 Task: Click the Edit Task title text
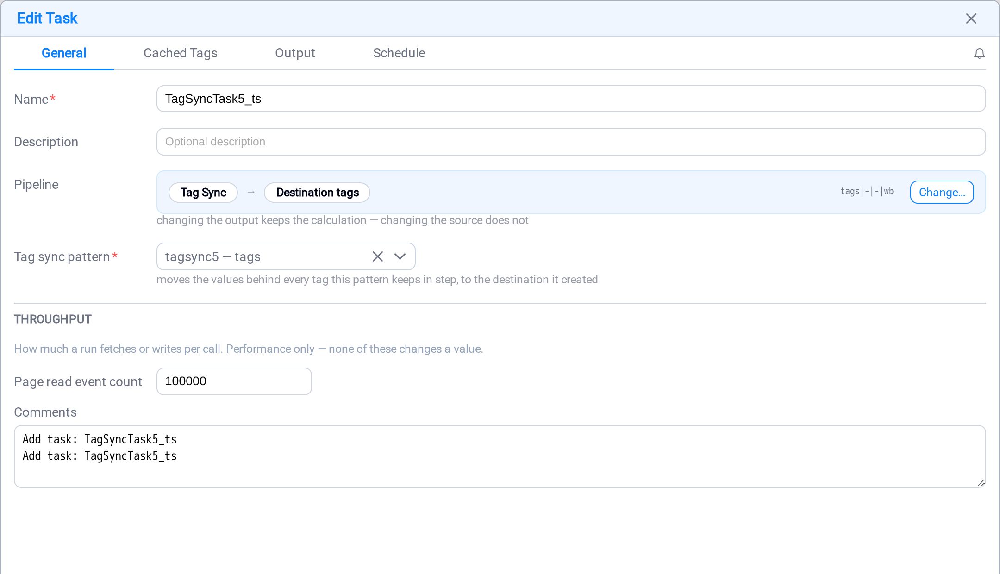tap(47, 19)
